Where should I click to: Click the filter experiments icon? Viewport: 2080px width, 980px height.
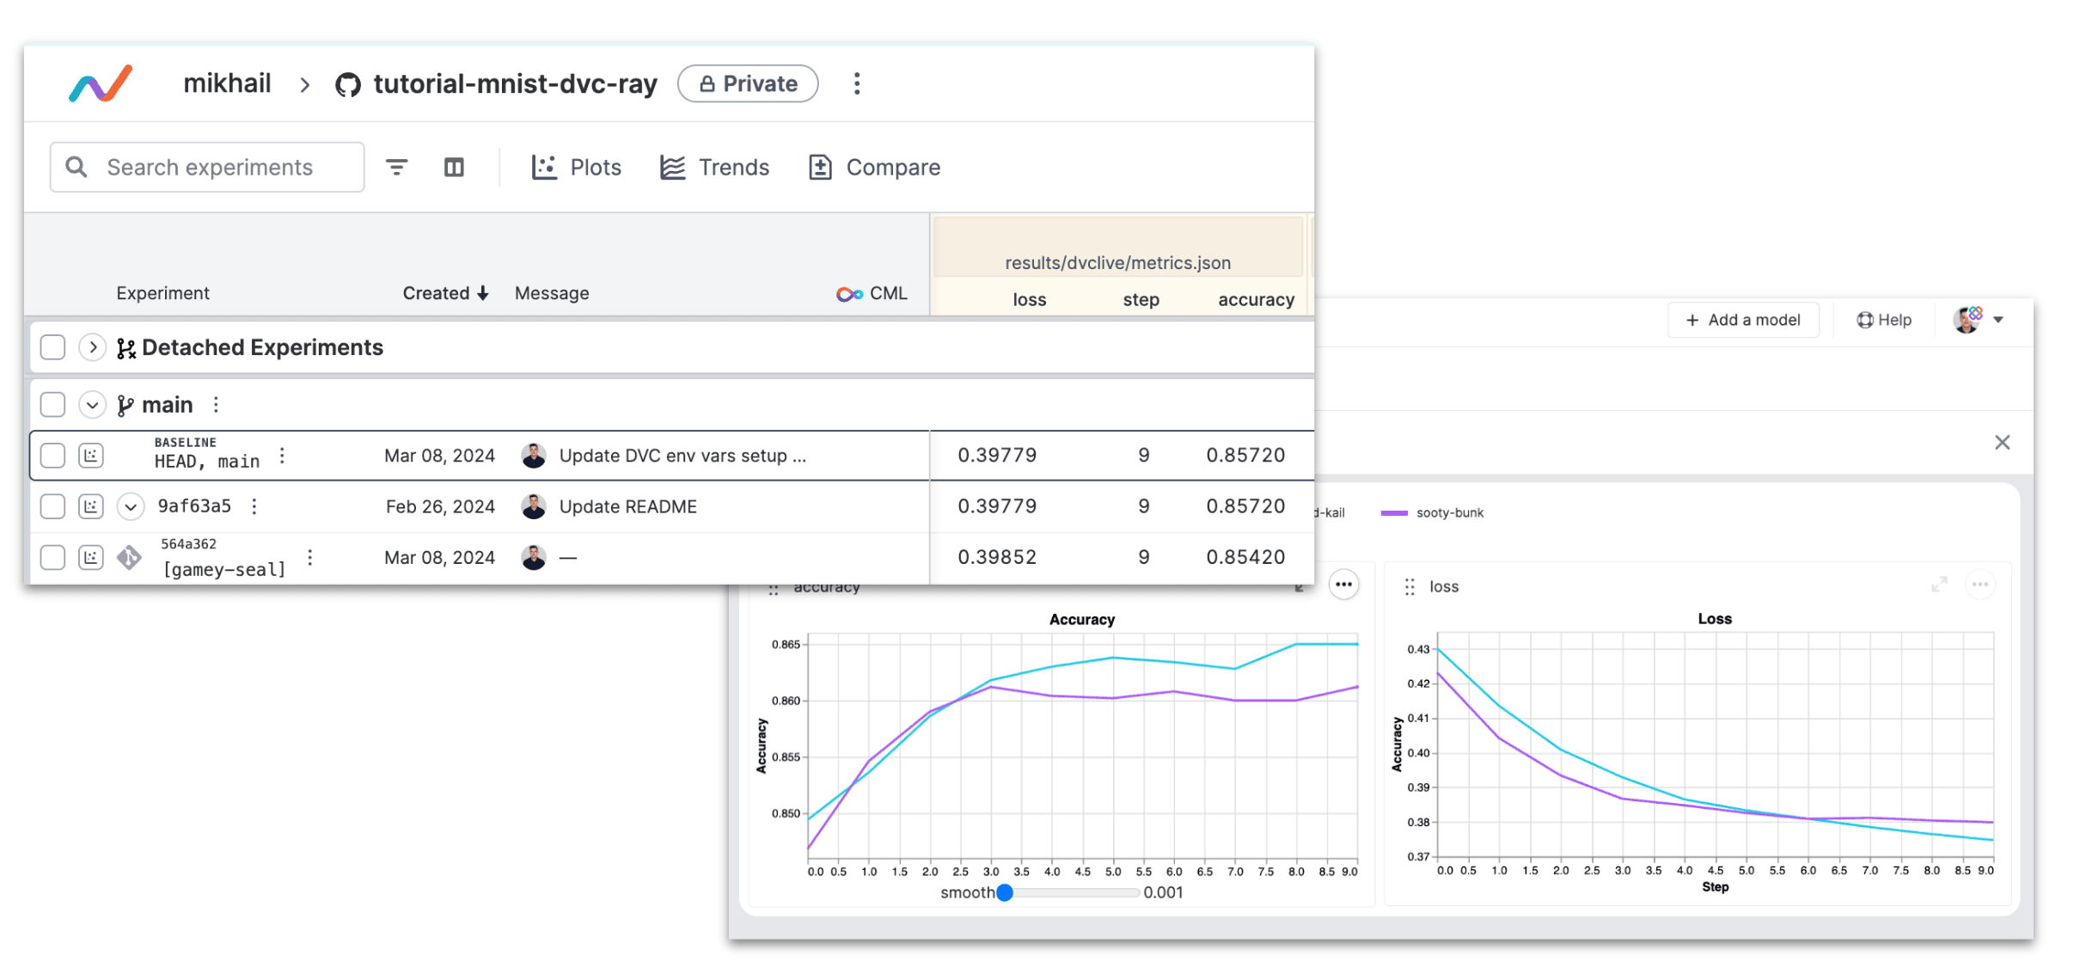click(x=396, y=167)
